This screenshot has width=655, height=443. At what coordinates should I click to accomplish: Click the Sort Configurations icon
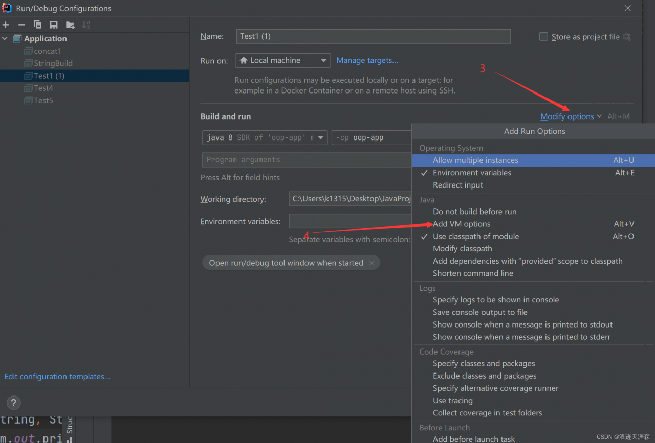[86, 25]
